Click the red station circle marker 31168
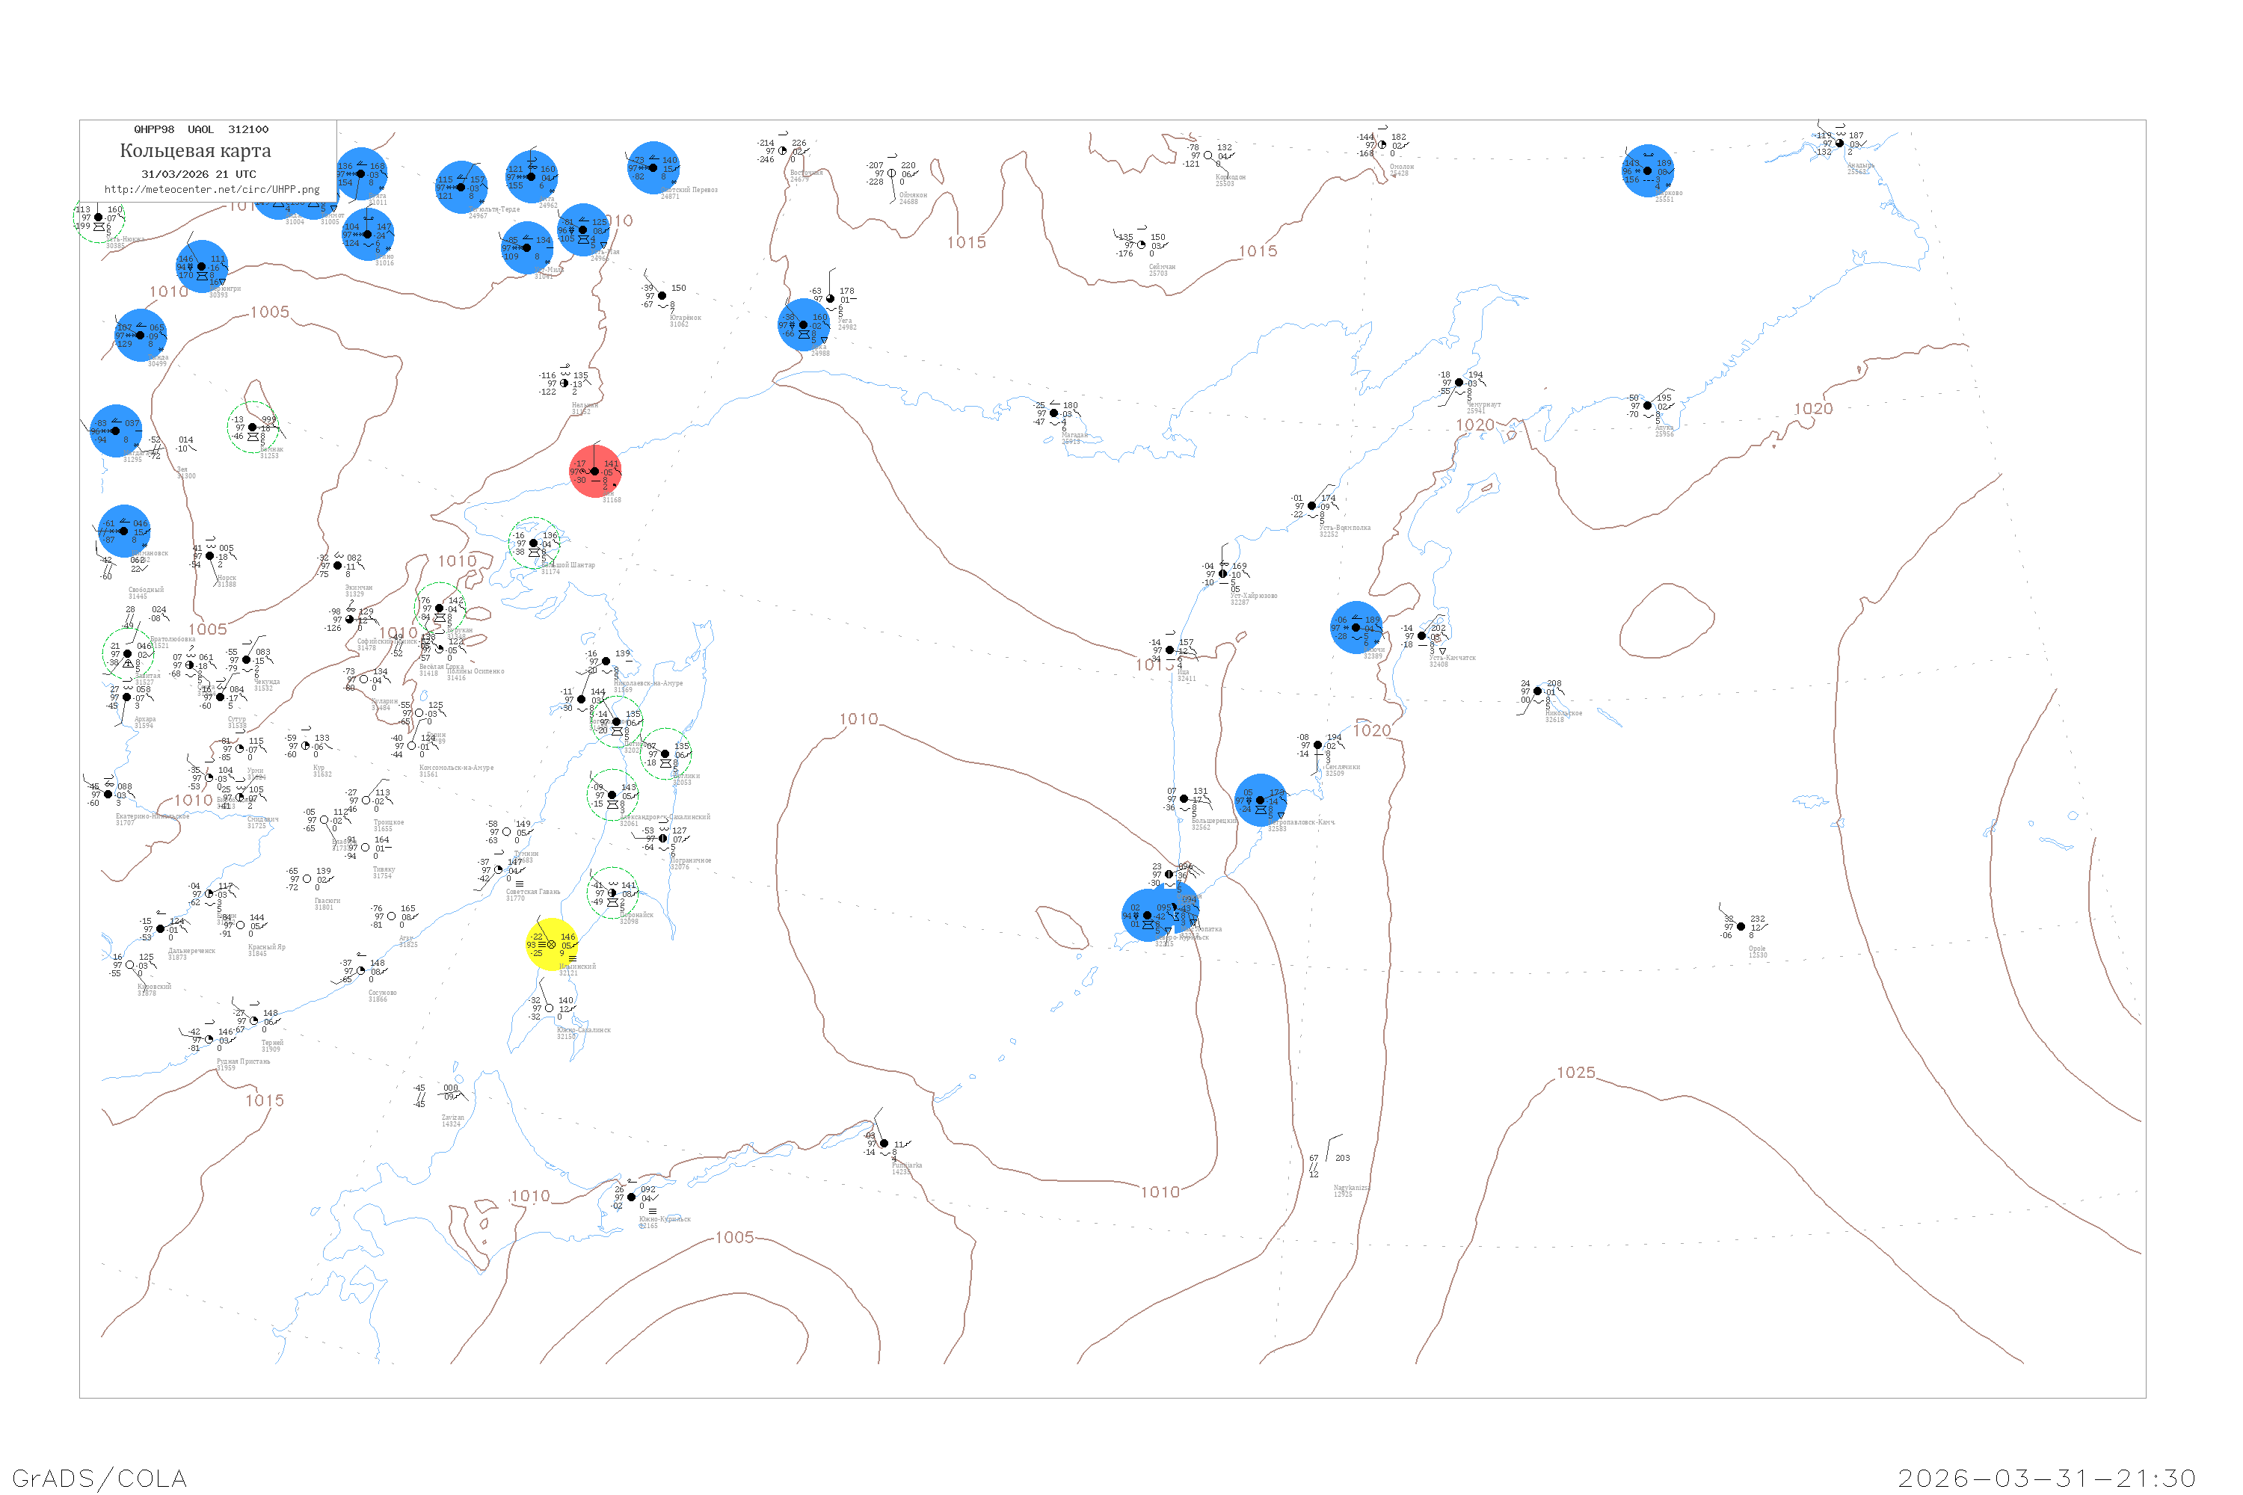 [x=595, y=471]
